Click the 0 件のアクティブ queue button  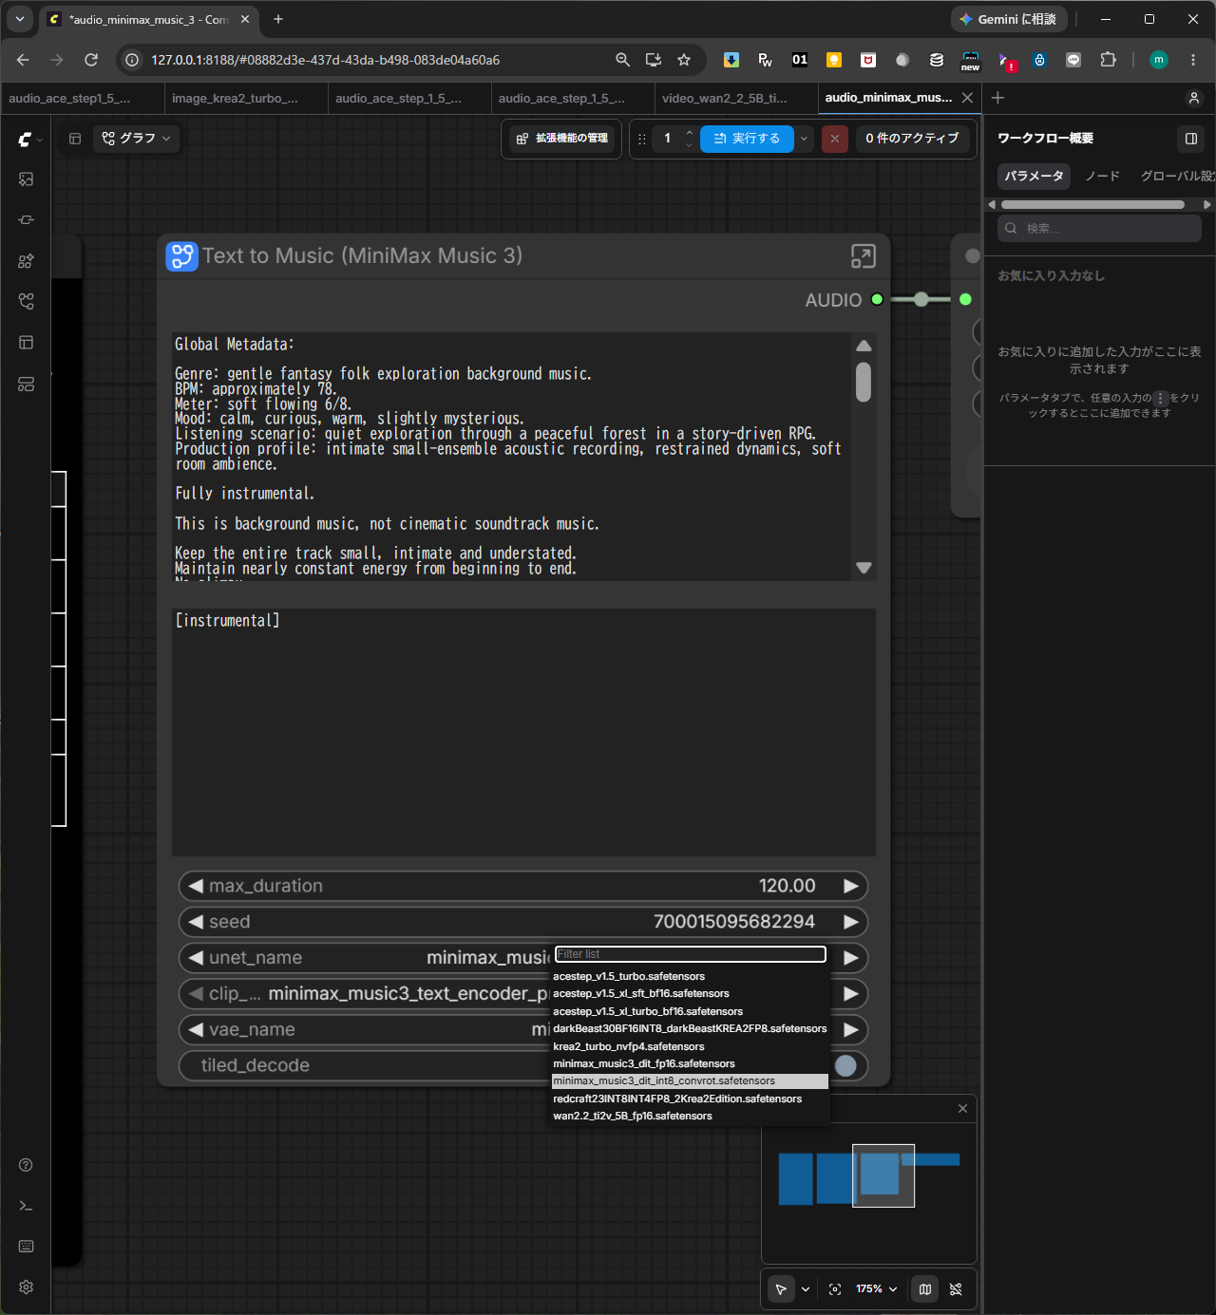point(912,139)
